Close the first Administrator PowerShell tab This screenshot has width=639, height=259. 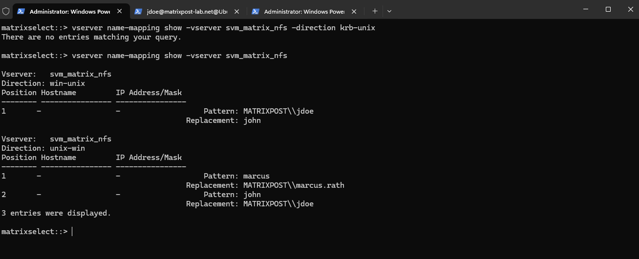(120, 11)
